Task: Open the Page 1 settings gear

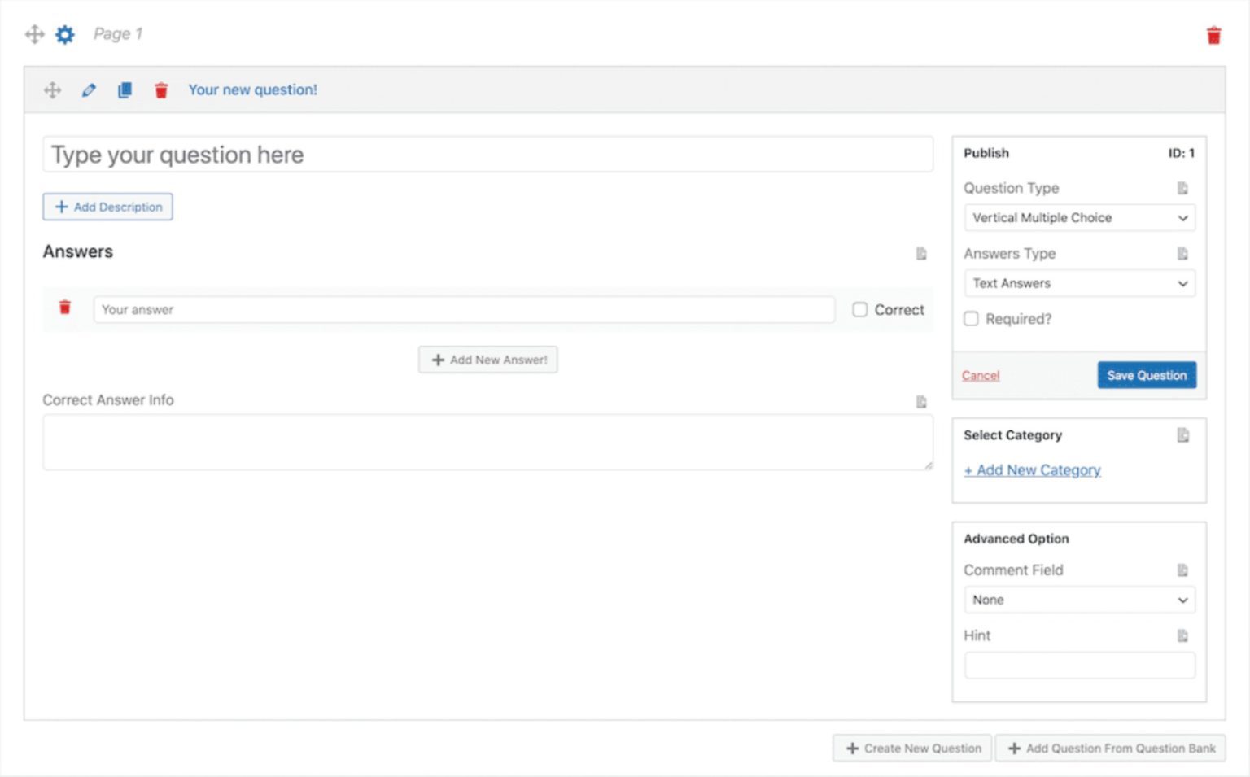Action: point(64,34)
